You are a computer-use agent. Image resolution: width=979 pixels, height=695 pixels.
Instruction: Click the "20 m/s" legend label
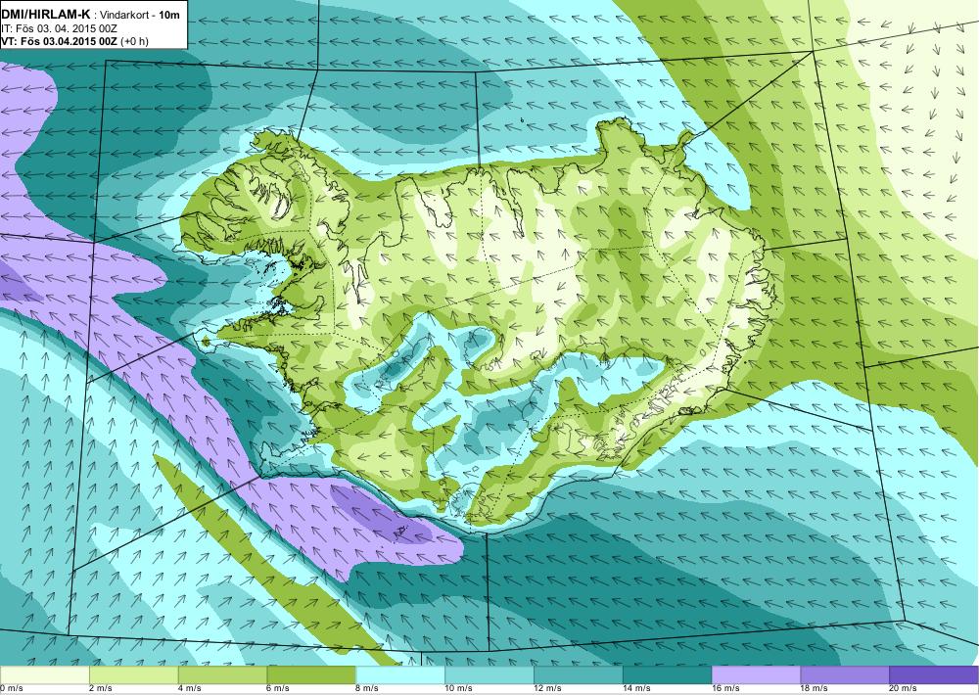pos(904,689)
